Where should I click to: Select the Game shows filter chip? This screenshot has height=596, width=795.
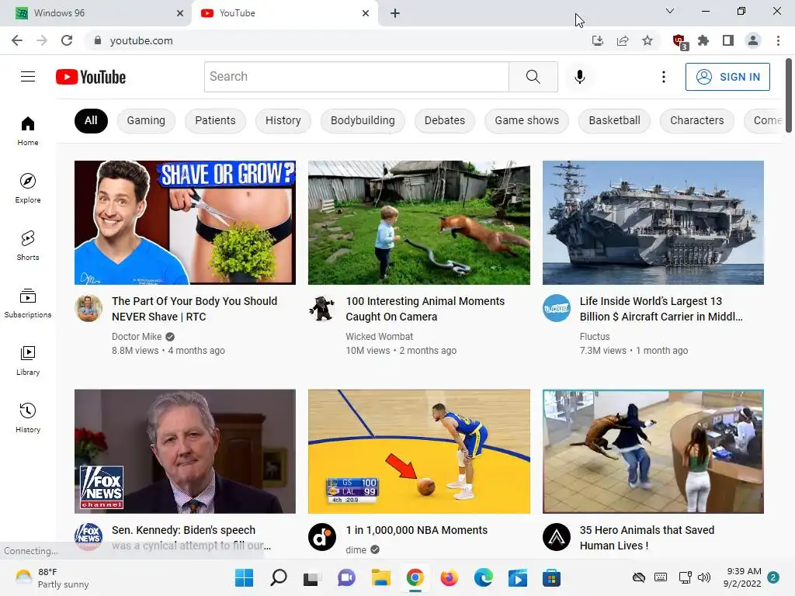point(527,120)
